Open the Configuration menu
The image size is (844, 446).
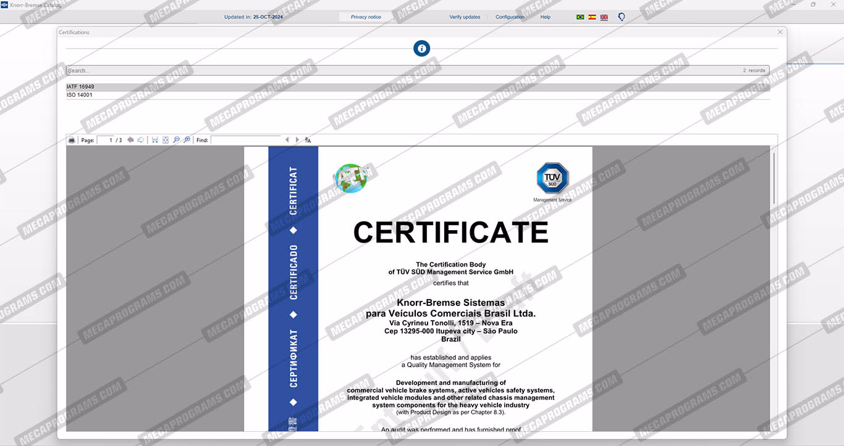tap(510, 17)
